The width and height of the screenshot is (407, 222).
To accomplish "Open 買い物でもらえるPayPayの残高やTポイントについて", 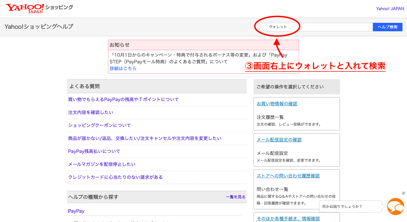I will click(123, 99).
